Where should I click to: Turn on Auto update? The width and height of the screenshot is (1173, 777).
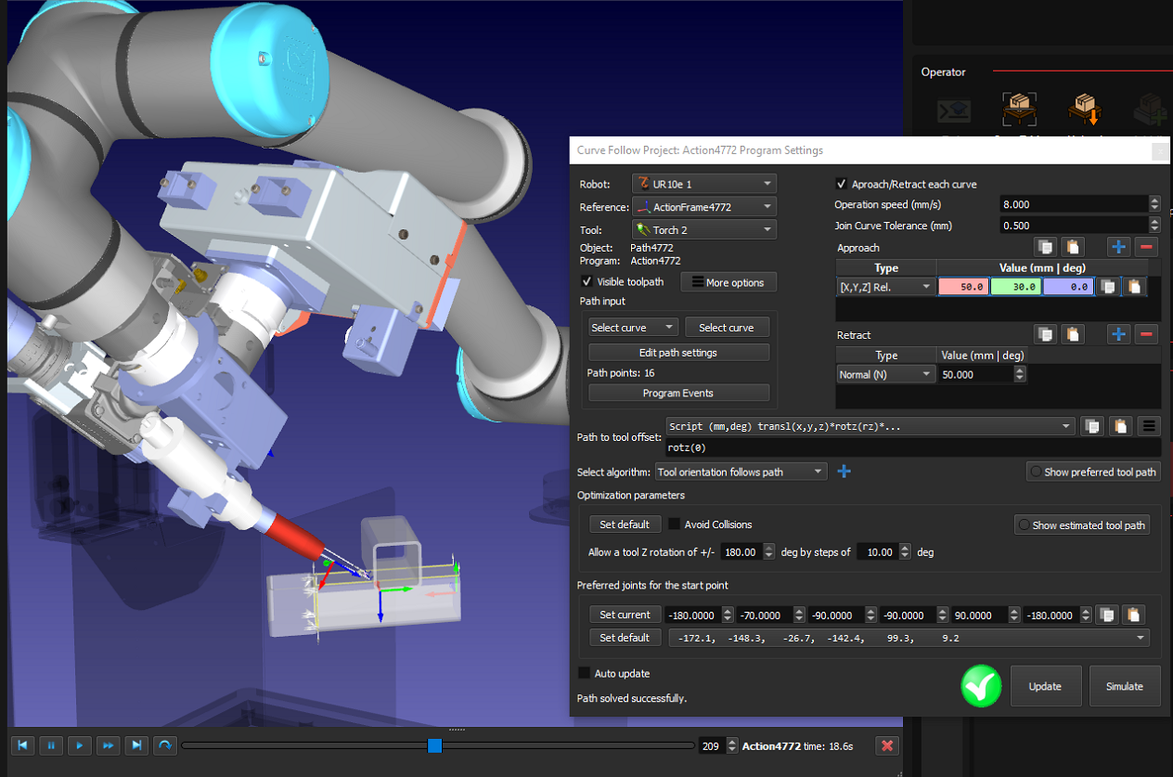pyautogui.click(x=585, y=673)
